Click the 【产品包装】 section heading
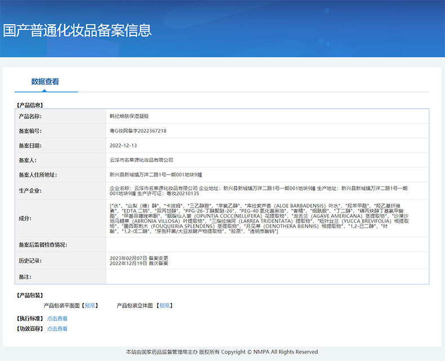Image resolution: width=445 pixels, height=361 pixels. pyautogui.click(x=30, y=296)
